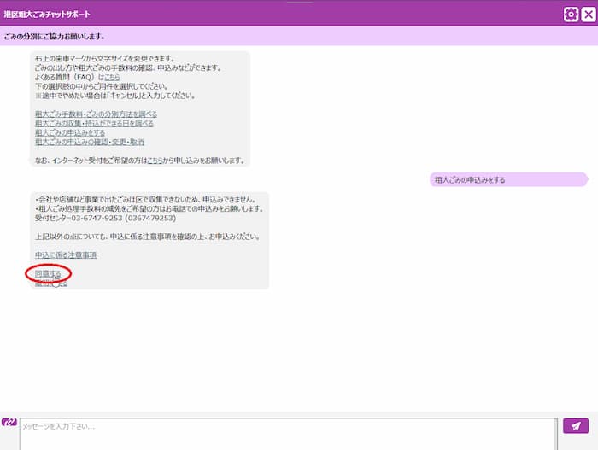Focus the メッセージを入力下さい message field
Screen dimensions: 598x450
pyautogui.click(x=289, y=434)
